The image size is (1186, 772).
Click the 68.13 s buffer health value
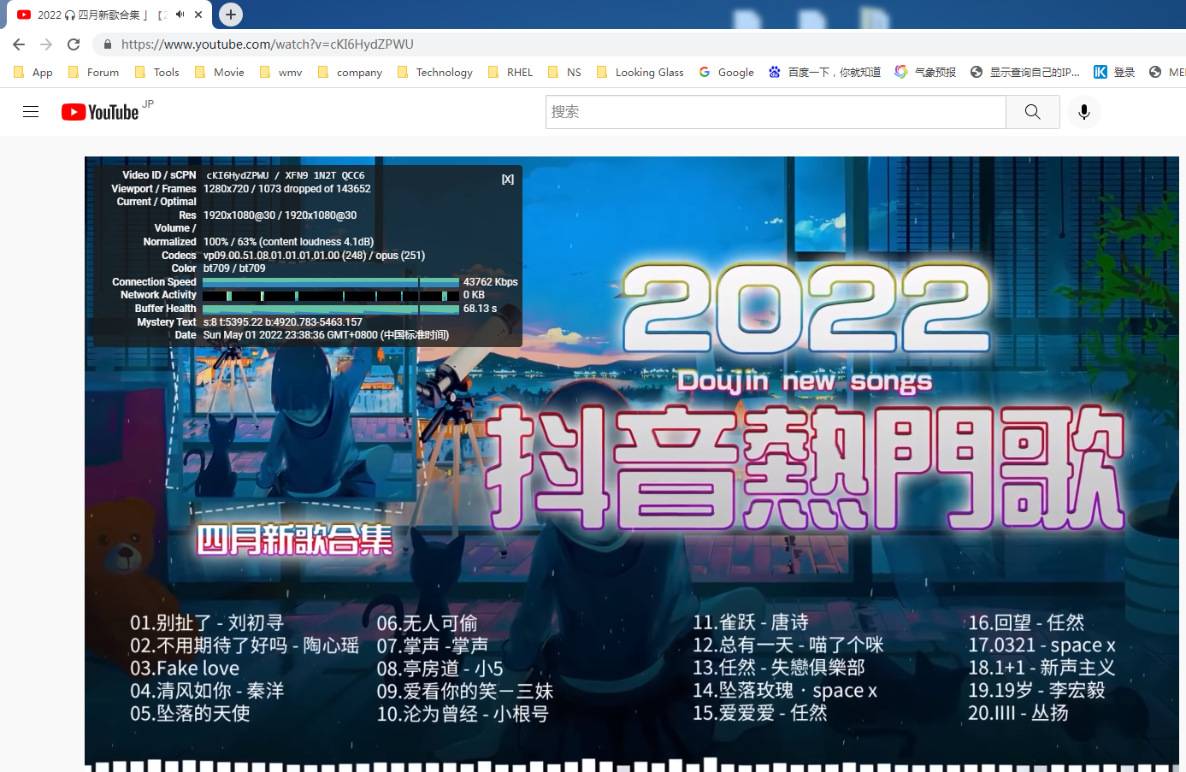tap(480, 309)
